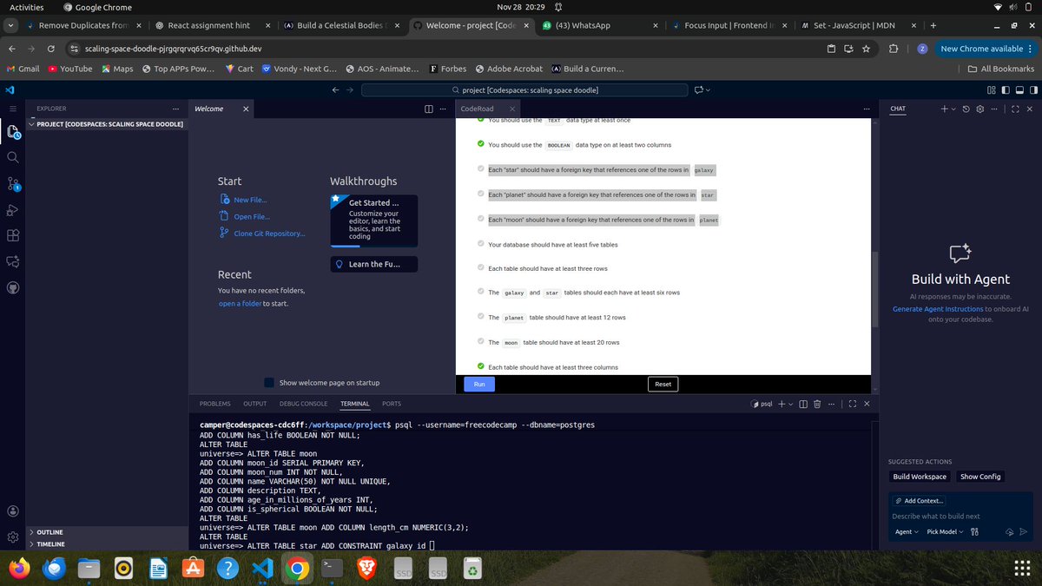The height and width of the screenshot is (586, 1042).
Task: Expand the Outline section
Action: [x=48, y=532]
